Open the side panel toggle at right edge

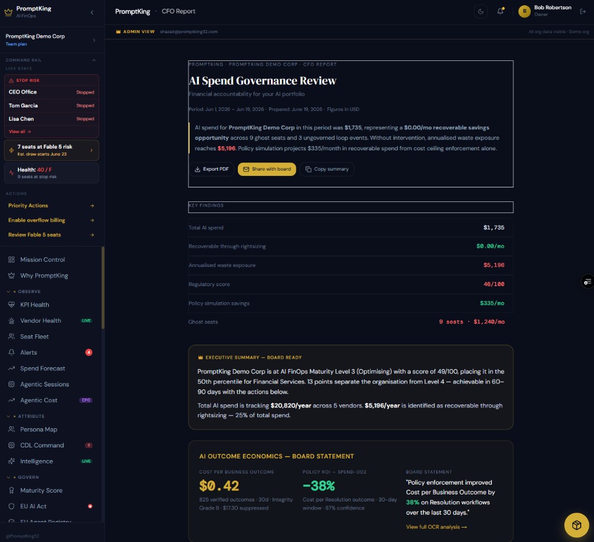coord(588,281)
